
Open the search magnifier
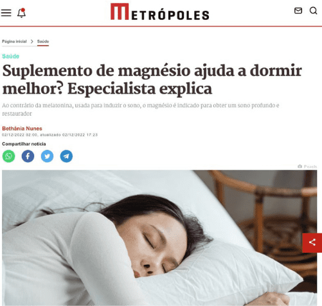point(313,10)
